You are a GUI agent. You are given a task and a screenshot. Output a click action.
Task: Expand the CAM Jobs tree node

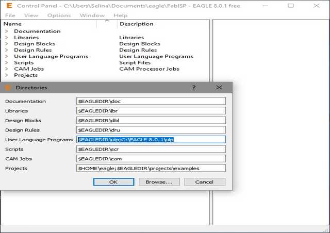click(x=7, y=69)
